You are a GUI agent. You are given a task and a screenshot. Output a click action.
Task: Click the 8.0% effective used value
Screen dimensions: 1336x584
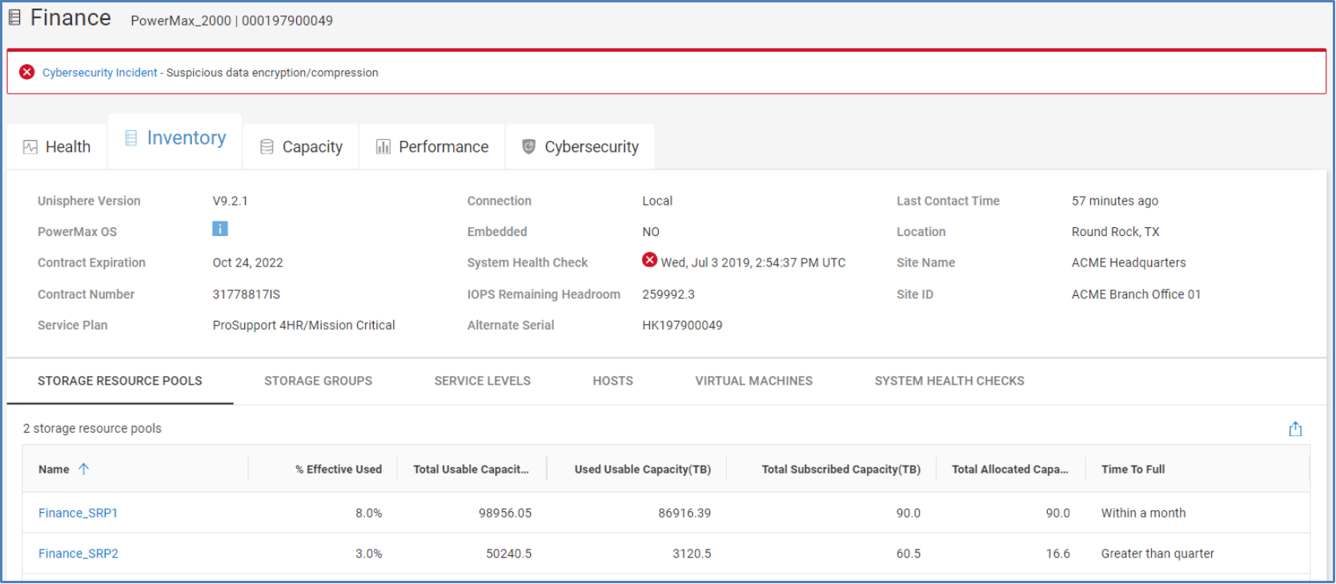(369, 514)
